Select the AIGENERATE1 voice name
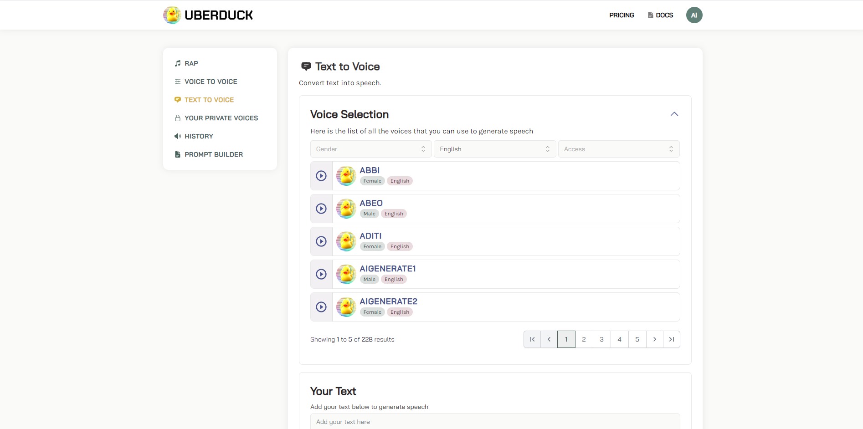Image resolution: width=863 pixels, height=429 pixels. [x=388, y=269]
